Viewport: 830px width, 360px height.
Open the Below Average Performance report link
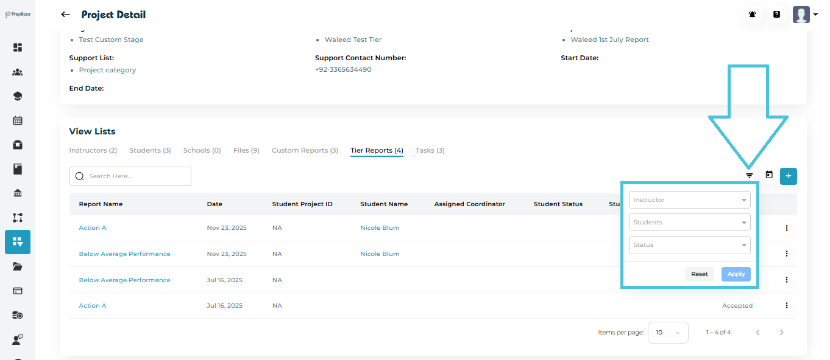[x=124, y=254]
